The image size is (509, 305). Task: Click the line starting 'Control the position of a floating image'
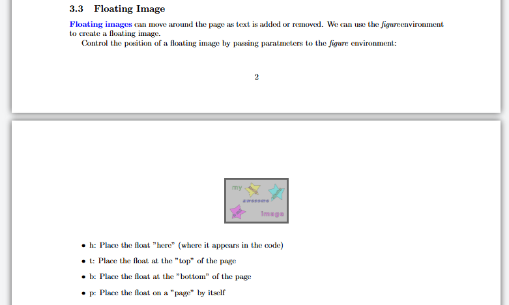point(239,44)
